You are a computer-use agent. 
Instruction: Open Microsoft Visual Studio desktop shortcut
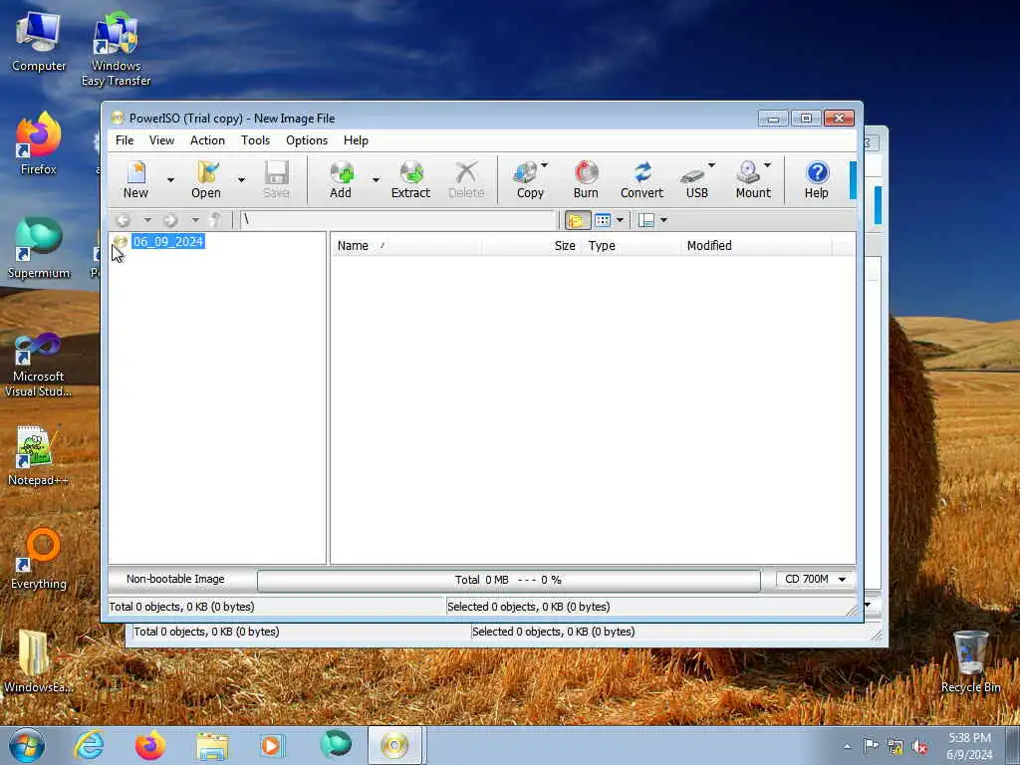(x=39, y=365)
